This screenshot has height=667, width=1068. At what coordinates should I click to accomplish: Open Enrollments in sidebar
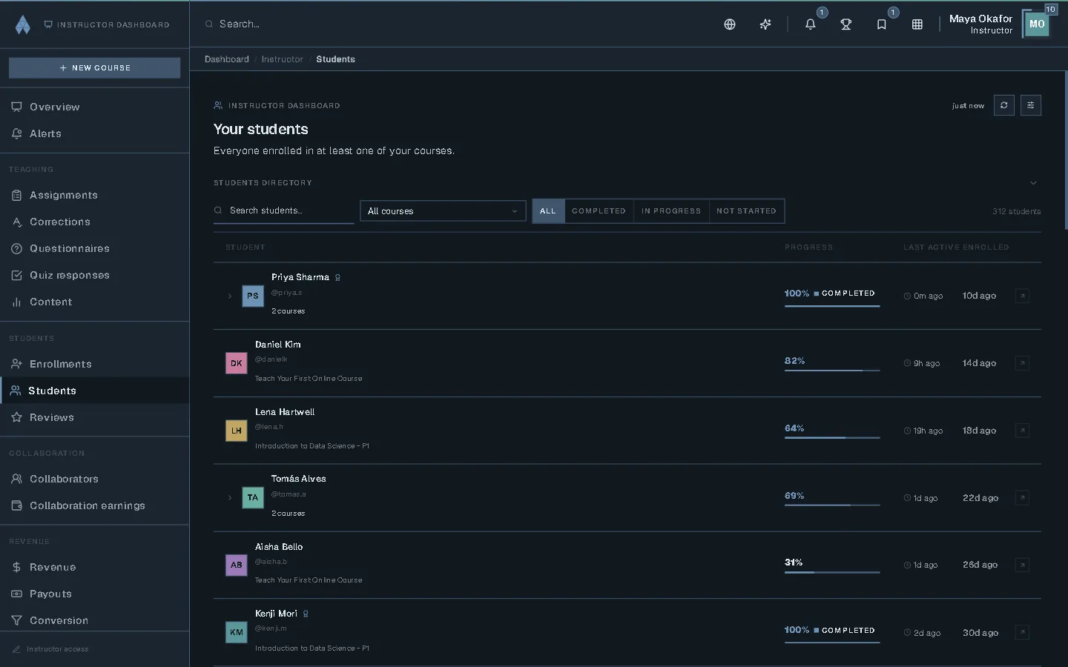94,364
